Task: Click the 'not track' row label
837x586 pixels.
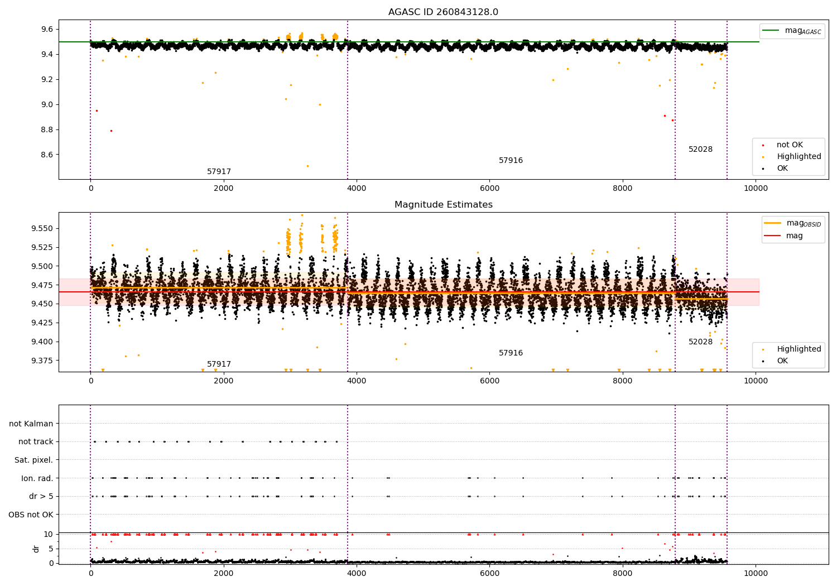Action: click(x=36, y=442)
